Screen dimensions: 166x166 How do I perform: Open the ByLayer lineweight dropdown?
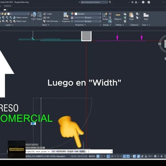pos(88,18)
